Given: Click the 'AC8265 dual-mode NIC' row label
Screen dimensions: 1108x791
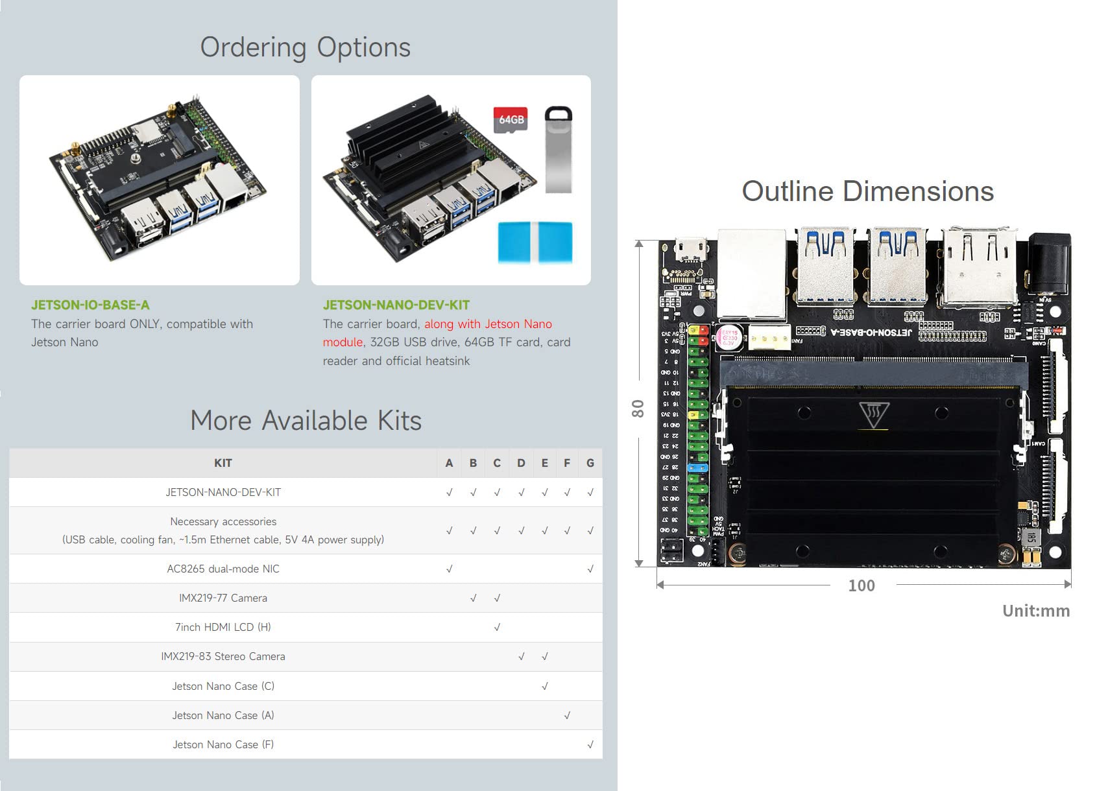Looking at the screenshot, I should coord(223,569).
